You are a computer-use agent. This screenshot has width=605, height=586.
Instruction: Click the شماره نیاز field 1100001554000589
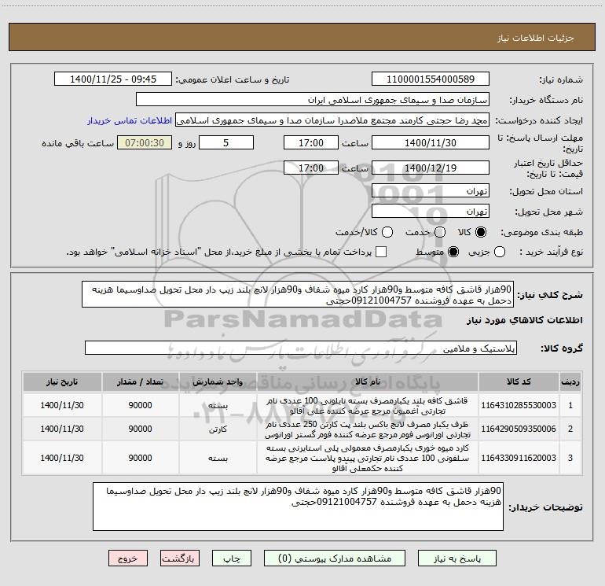tap(431, 79)
